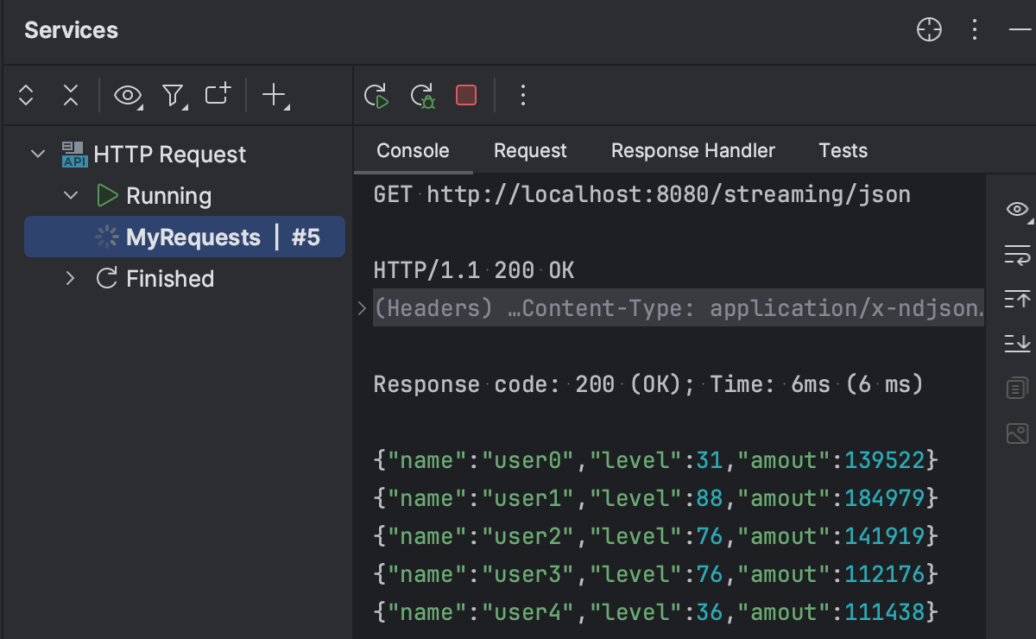Image resolution: width=1036 pixels, height=639 pixels.
Task: Open the filter requests icon
Action: point(173,96)
